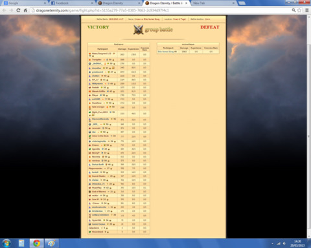Click the dragoneternity.com address bar
311x248 pixels.
click(x=160, y=10)
